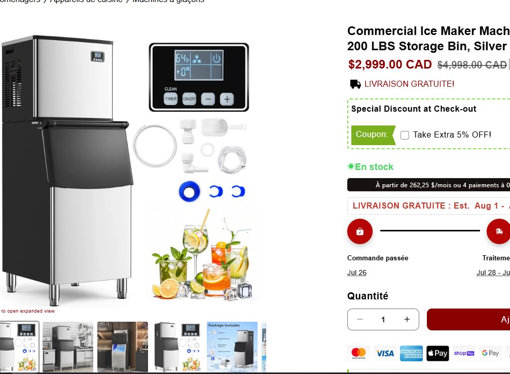Select the Google Pay icon

click(491, 353)
